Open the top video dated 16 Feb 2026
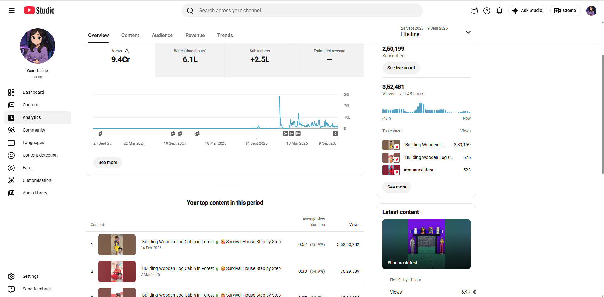Screen dimensions: 604x297 click(225, 245)
